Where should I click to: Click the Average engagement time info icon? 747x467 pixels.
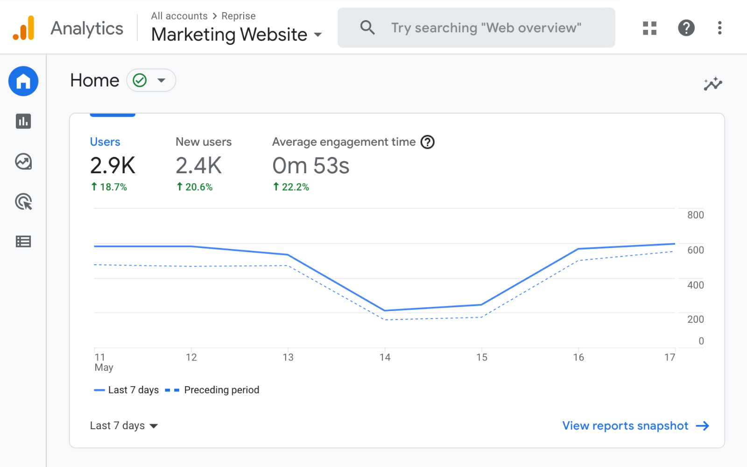coord(427,142)
